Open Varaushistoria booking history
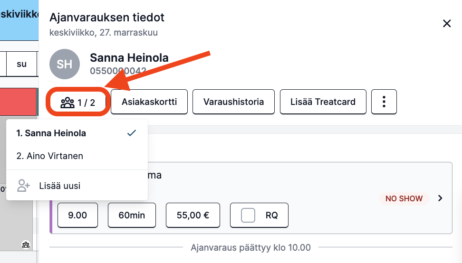 (234, 102)
